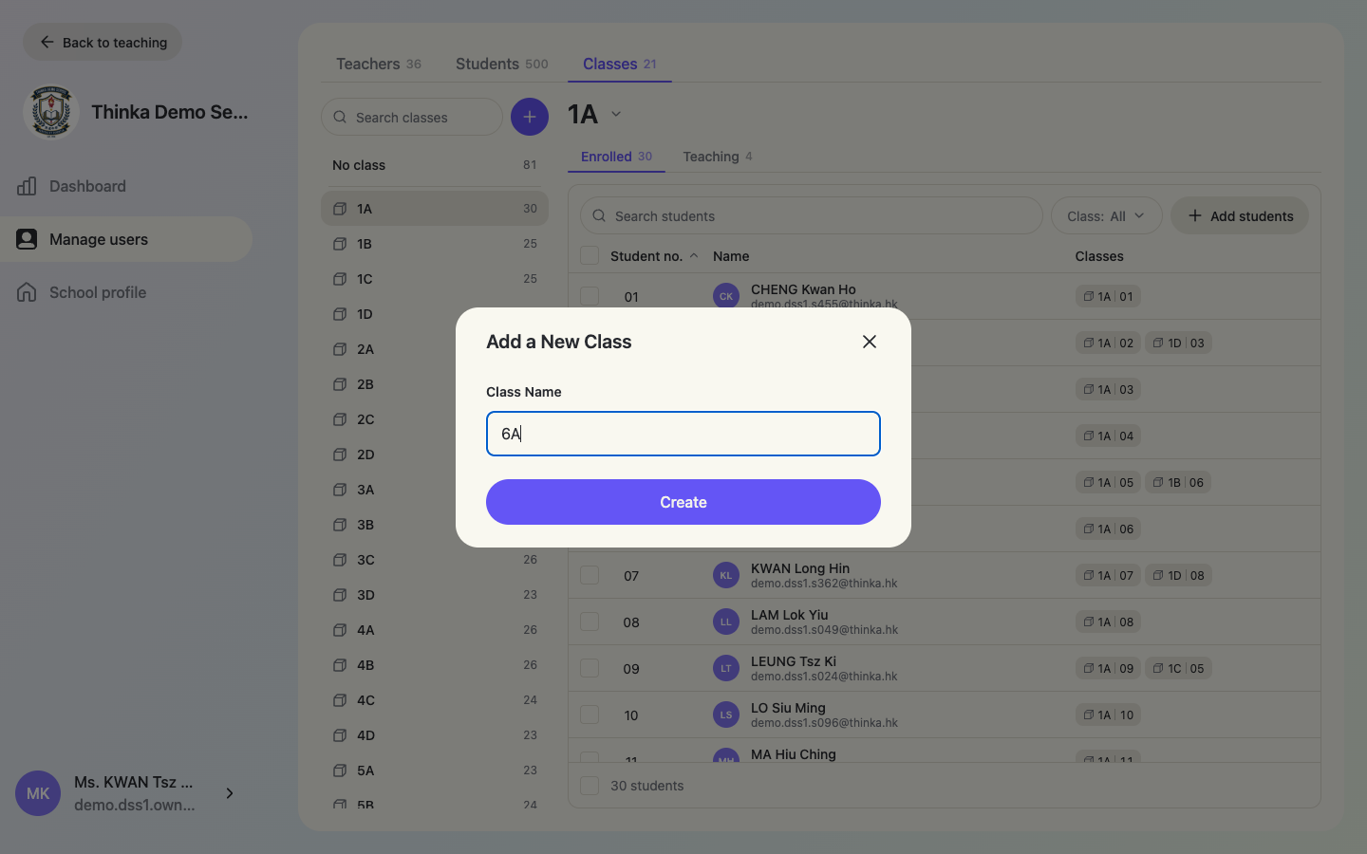Viewport: 1367px width, 854px height.
Task: Switch to the Teaching tab
Action: [x=718, y=157]
